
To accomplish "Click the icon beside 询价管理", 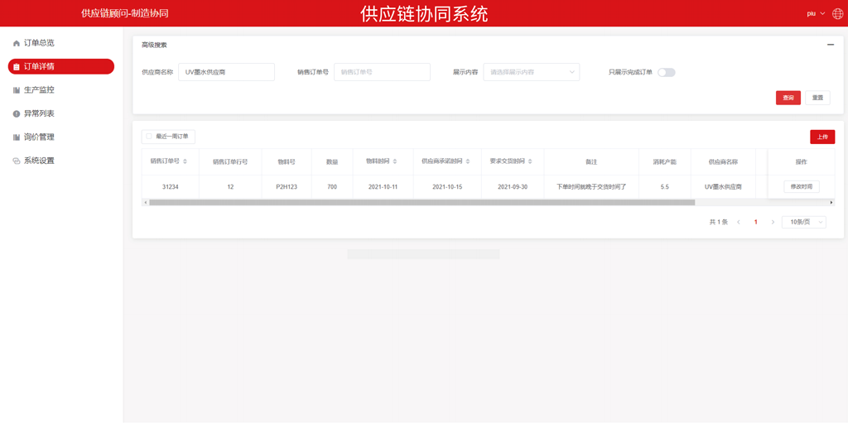I will [x=16, y=137].
